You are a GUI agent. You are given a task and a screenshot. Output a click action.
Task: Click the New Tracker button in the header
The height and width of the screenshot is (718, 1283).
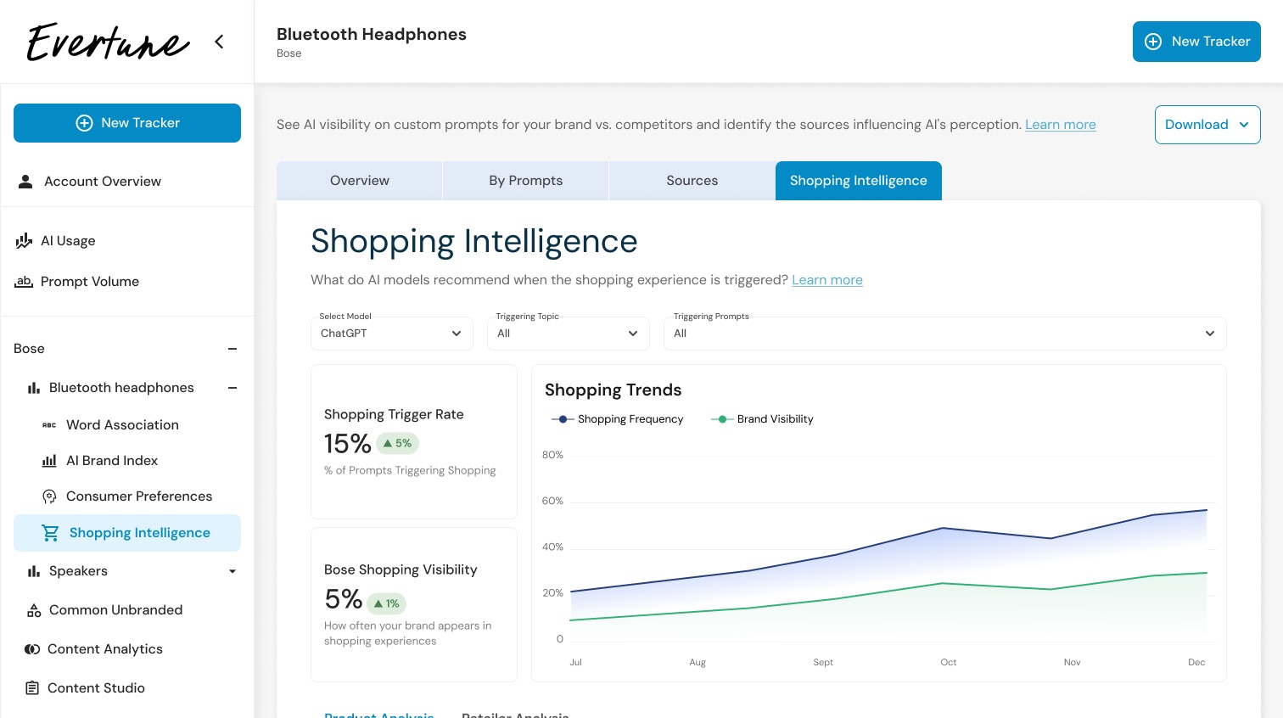pyautogui.click(x=1196, y=42)
